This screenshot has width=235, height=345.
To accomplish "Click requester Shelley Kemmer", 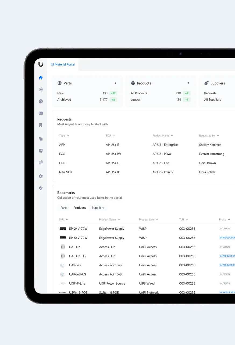I will click(210, 145).
